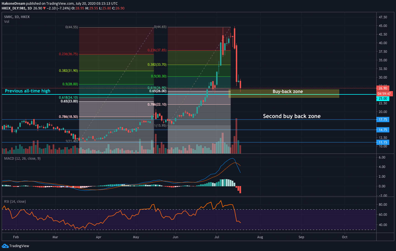
Task: Click the 'Mar' time axis label
Action: tap(55, 237)
